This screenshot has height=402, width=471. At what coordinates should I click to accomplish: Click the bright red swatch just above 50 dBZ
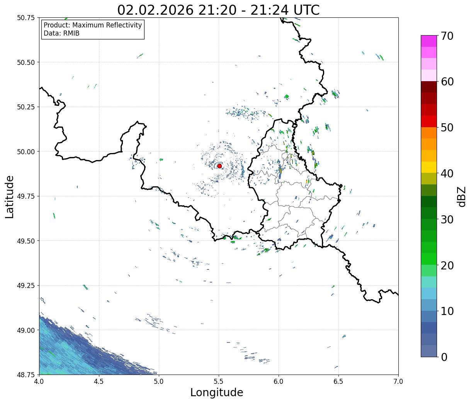429,121
